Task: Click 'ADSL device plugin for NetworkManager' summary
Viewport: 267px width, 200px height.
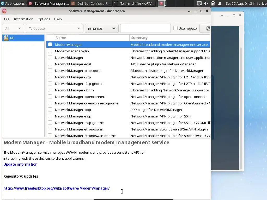Action: pos(163,64)
